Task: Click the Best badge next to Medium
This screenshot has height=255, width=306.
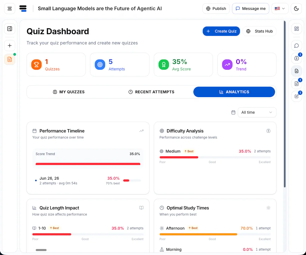Action: [189, 151]
